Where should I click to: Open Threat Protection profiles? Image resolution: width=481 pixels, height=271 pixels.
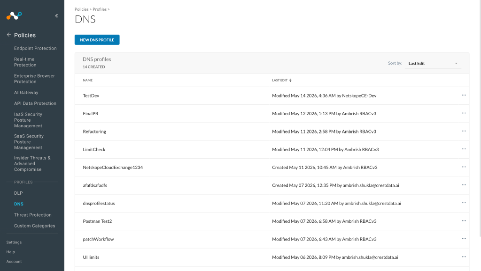33,215
